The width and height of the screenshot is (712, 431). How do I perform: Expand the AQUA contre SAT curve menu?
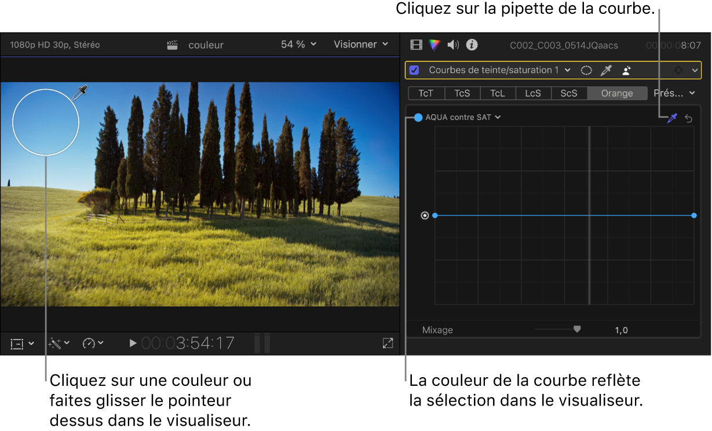[x=463, y=117]
